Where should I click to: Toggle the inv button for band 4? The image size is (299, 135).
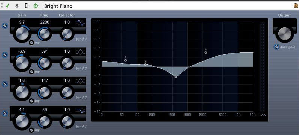coord(32,43)
